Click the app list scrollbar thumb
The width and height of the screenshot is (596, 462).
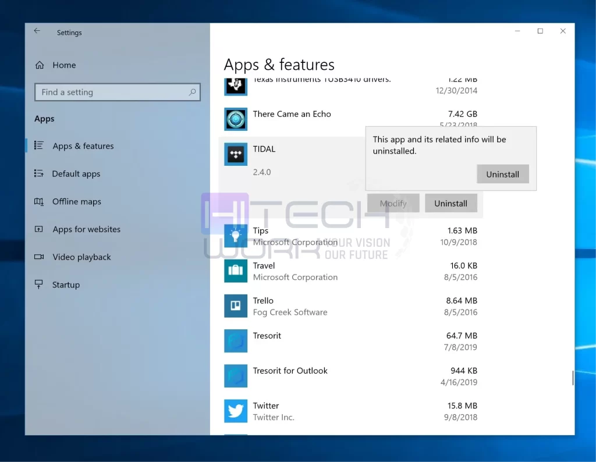pyautogui.click(x=573, y=378)
